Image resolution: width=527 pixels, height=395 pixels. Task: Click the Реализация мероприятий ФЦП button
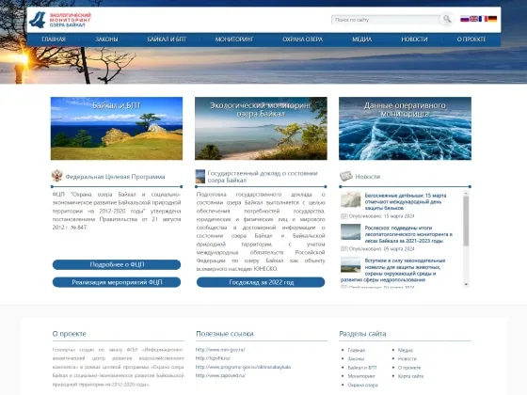(x=117, y=282)
